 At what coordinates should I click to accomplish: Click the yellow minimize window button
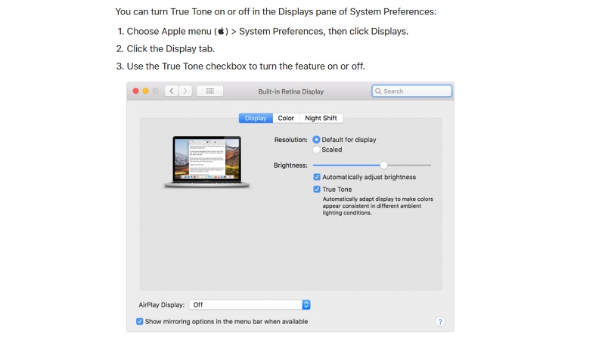point(145,91)
